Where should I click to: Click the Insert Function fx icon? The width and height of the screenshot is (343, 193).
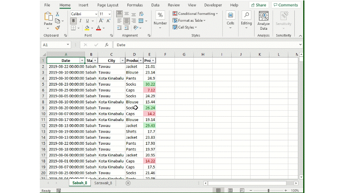click(x=107, y=45)
